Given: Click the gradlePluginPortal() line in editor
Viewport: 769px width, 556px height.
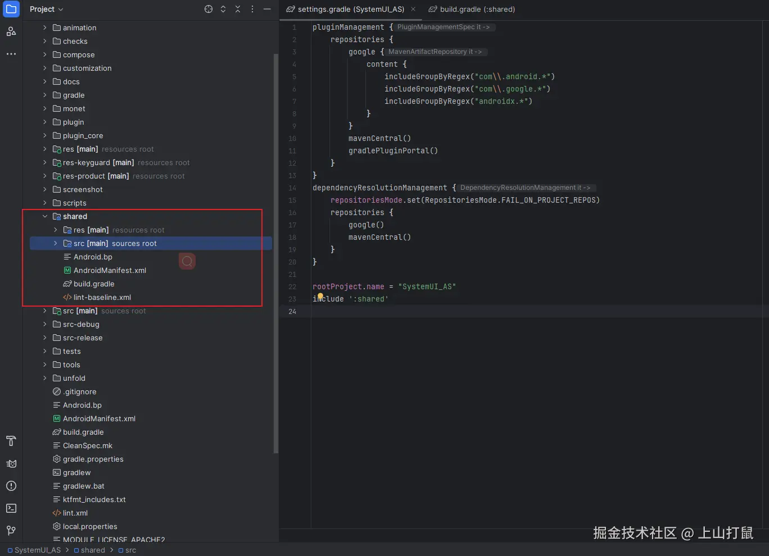Looking at the screenshot, I should 393,151.
